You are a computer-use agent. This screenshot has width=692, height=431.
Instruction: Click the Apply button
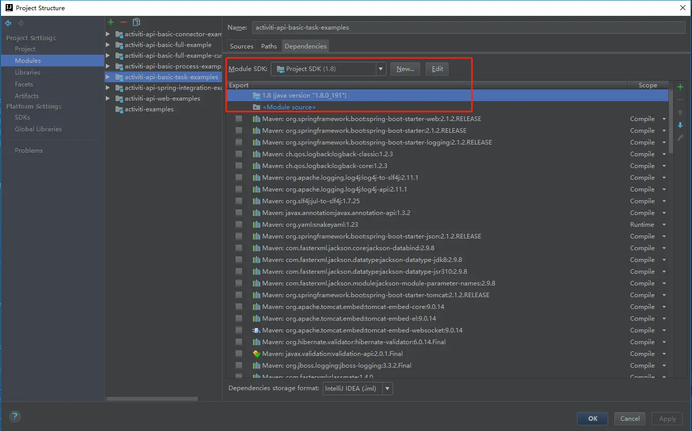coord(667,419)
